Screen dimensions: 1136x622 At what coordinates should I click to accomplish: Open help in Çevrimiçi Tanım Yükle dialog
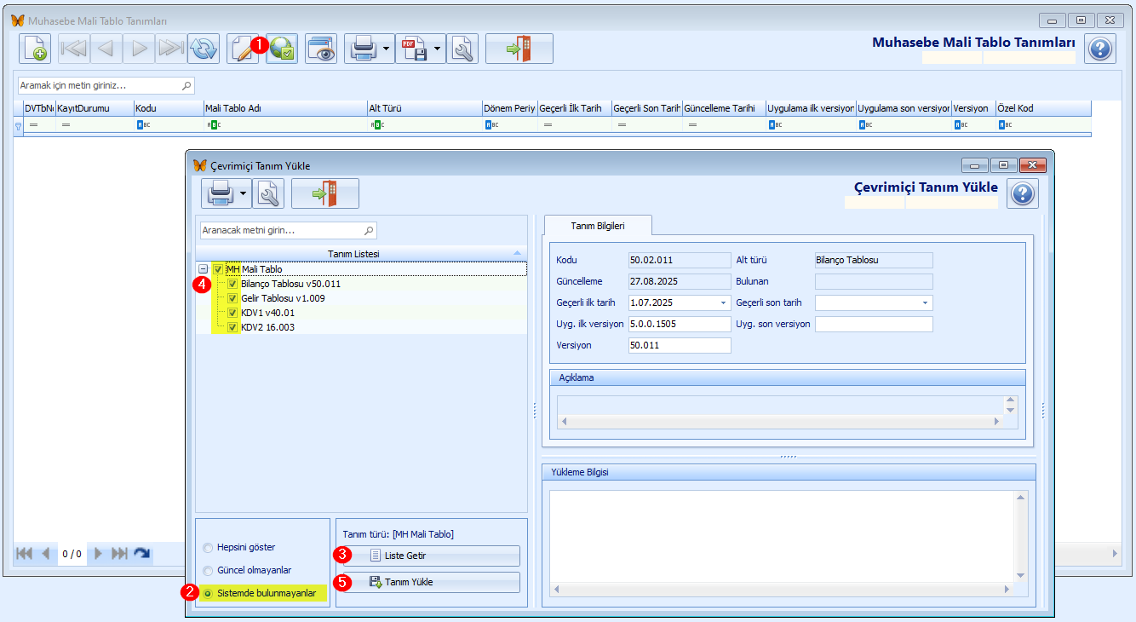tap(1022, 194)
